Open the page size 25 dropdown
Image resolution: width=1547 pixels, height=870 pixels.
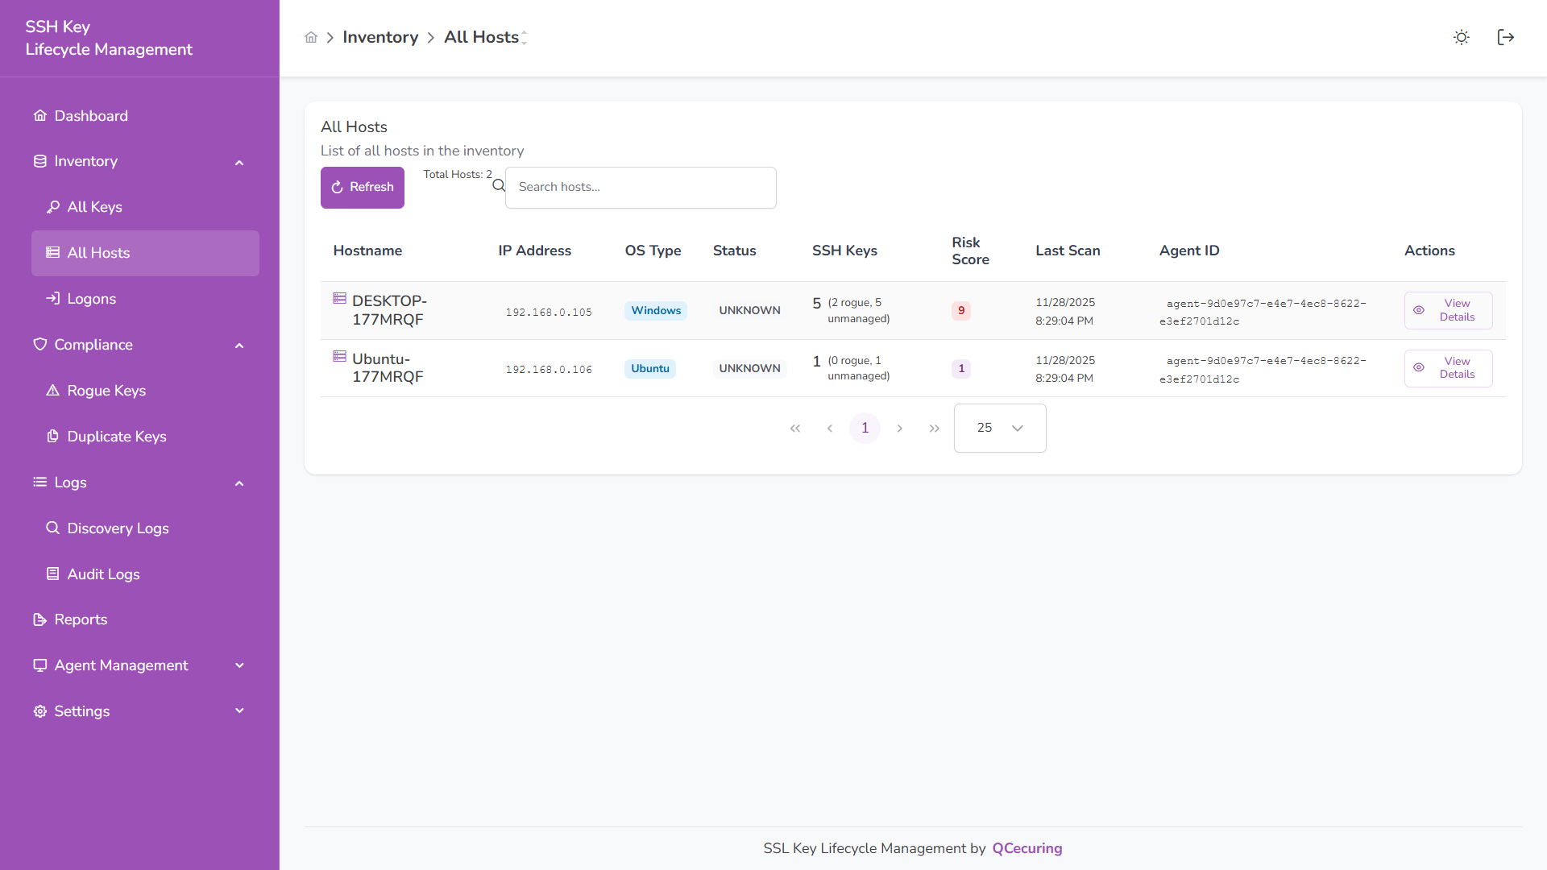tap(1000, 429)
